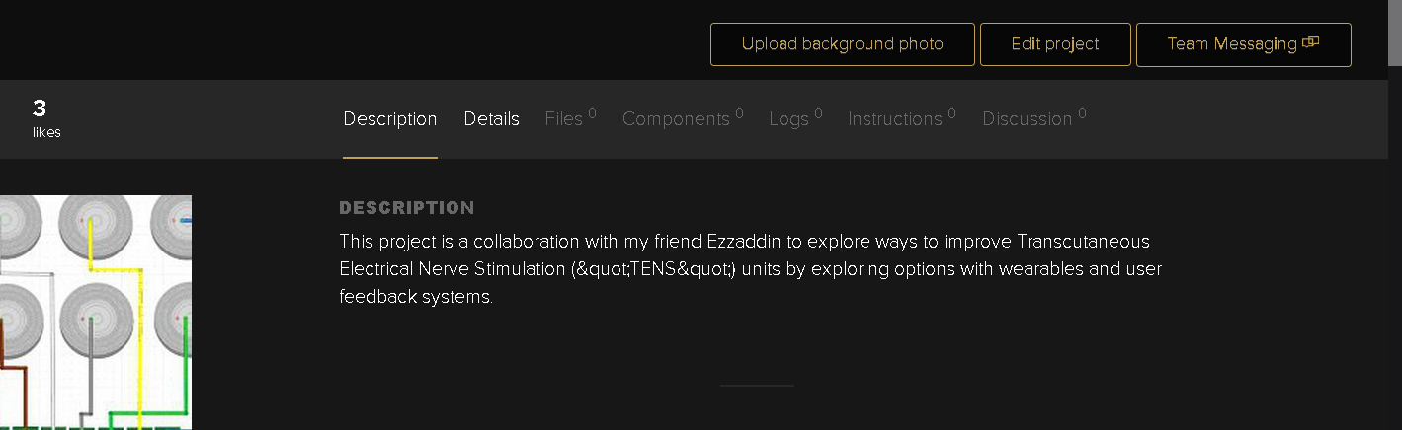Screen dimensions: 1402x430
Task: Open Team Messaging
Action: click(1231, 44)
